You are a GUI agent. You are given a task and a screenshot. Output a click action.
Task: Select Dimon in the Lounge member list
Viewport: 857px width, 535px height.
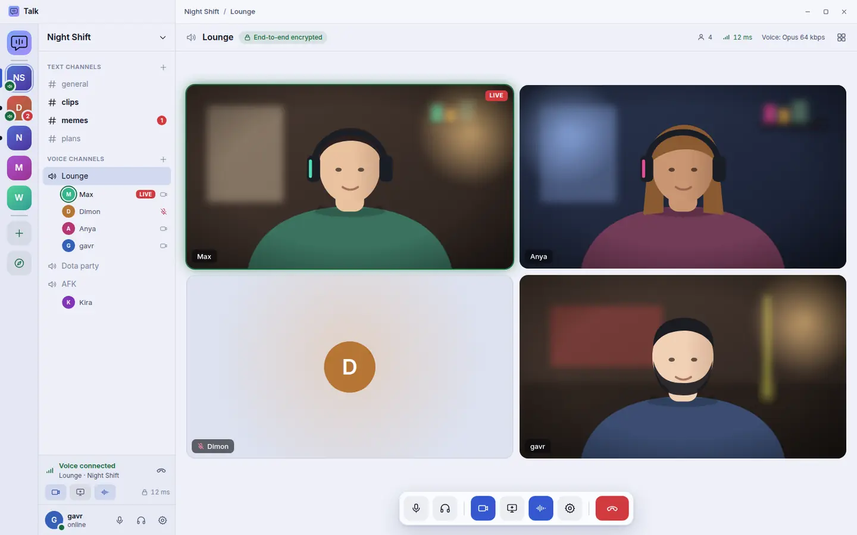[114, 212]
